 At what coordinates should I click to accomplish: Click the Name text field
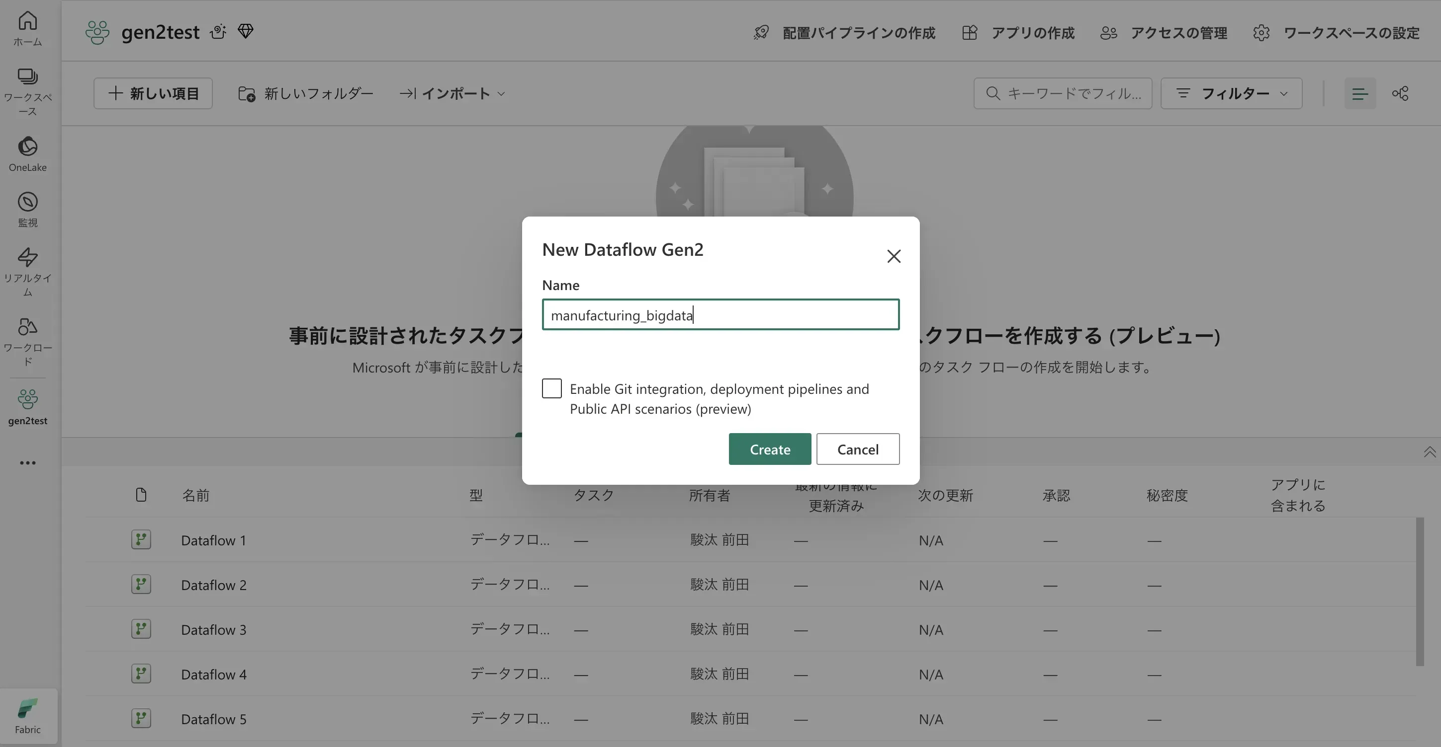pos(720,315)
